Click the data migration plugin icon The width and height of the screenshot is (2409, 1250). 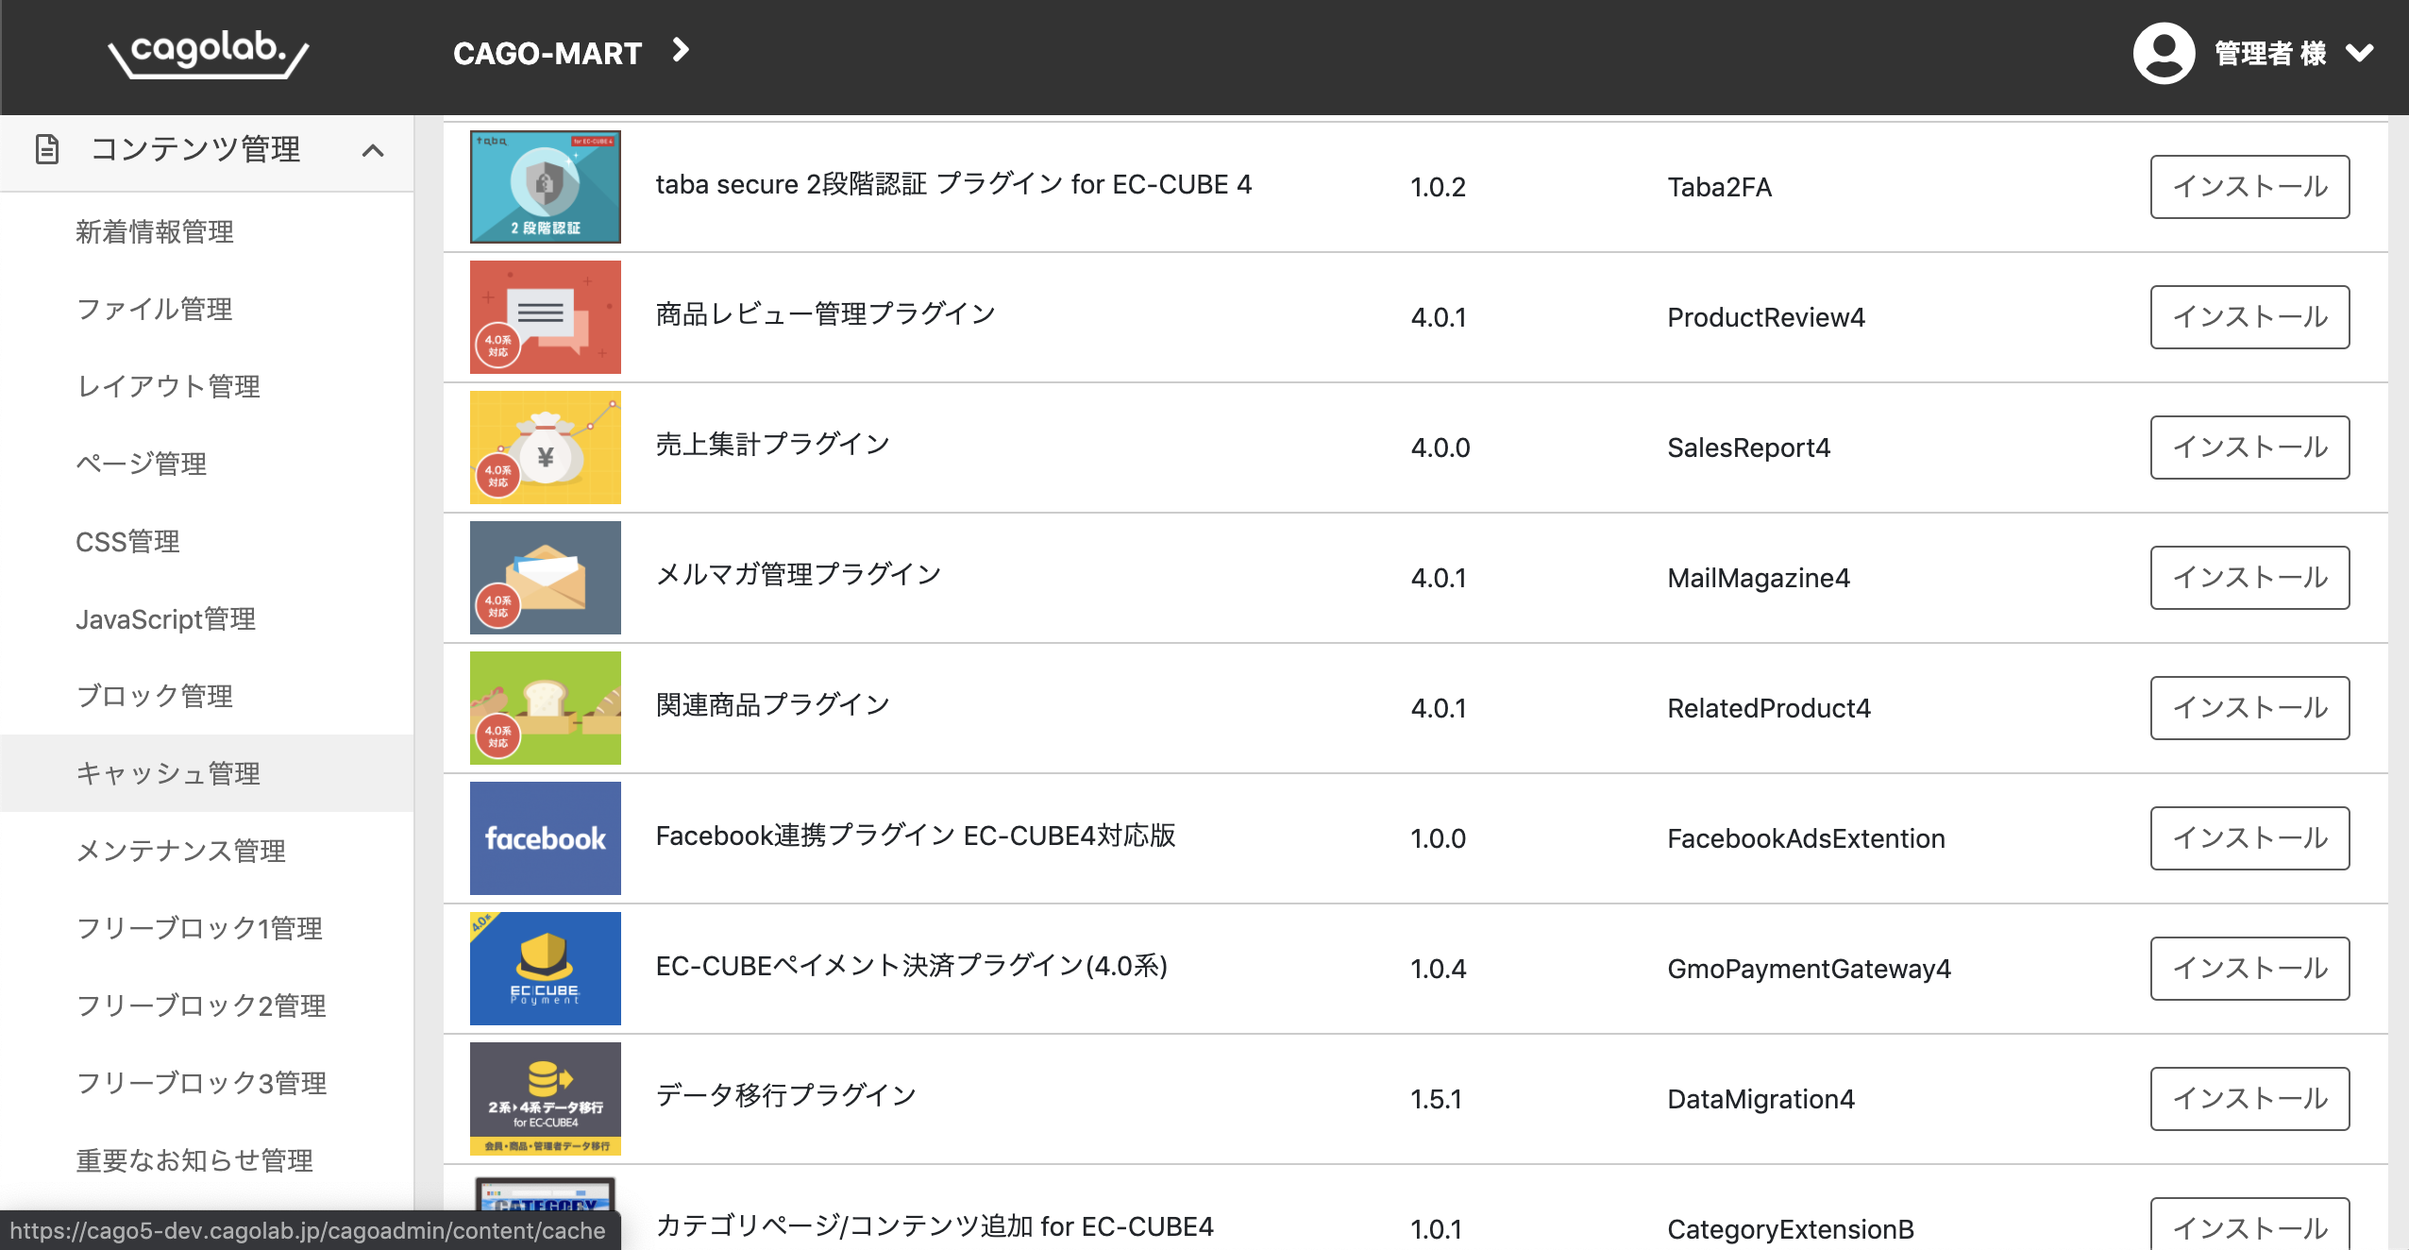545,1099
